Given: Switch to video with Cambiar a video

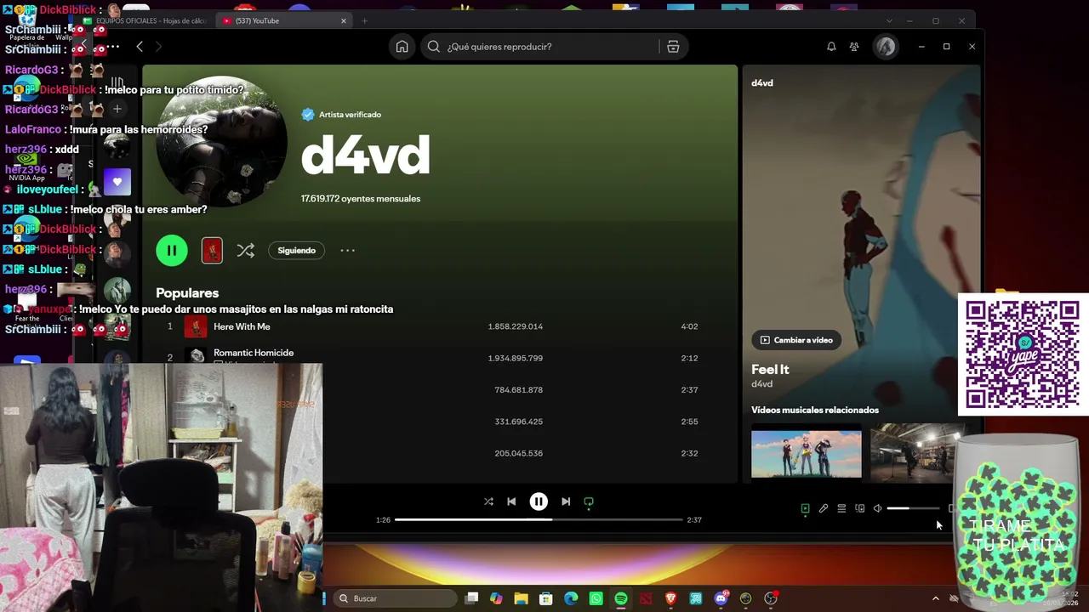Looking at the screenshot, I should pos(796,340).
